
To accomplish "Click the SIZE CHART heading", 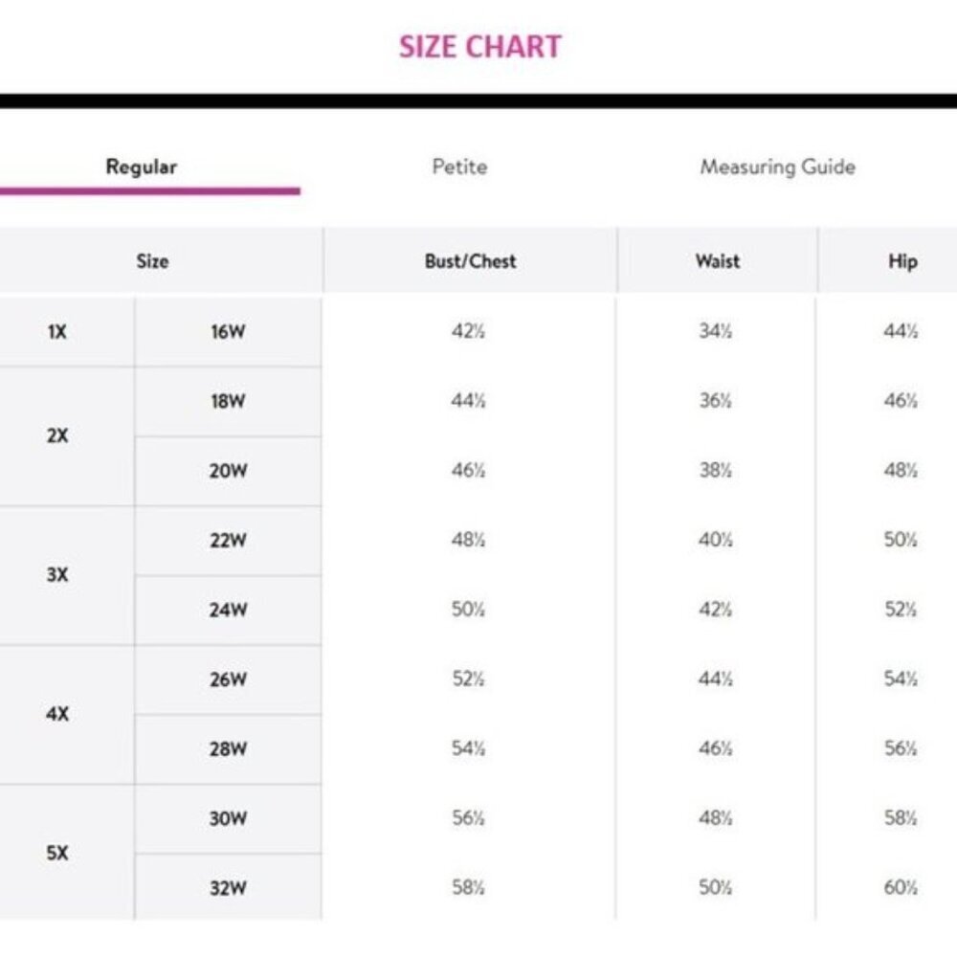I will pyautogui.click(x=480, y=46).
